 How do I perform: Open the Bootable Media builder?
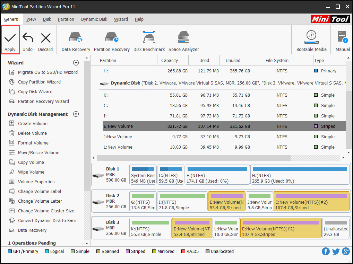[311, 41]
